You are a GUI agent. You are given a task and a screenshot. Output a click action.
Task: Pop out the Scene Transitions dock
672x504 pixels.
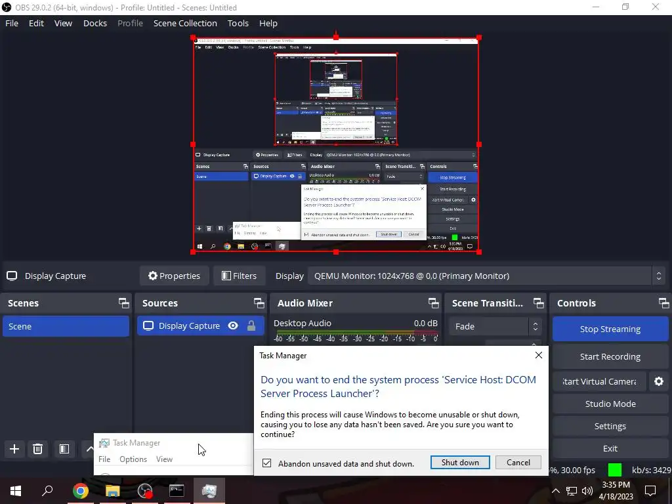tap(538, 303)
